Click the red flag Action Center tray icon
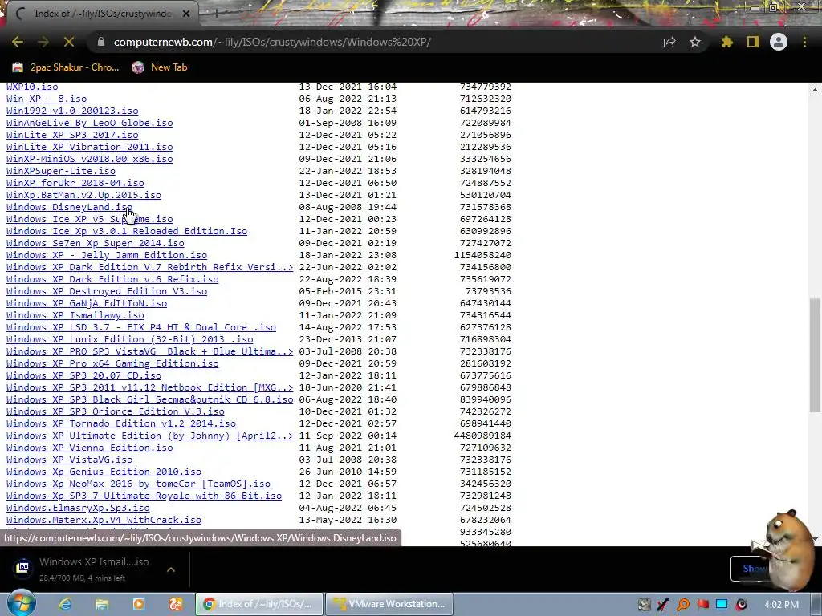The image size is (822, 616). 702,604
